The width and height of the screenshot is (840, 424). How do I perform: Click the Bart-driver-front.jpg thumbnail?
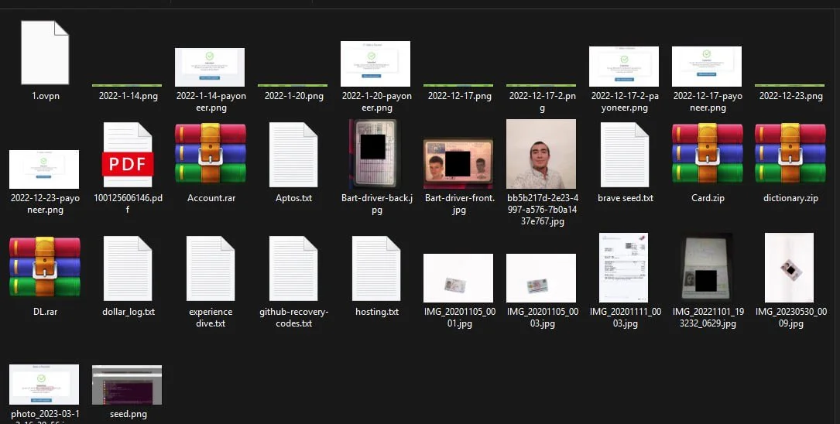click(458, 163)
